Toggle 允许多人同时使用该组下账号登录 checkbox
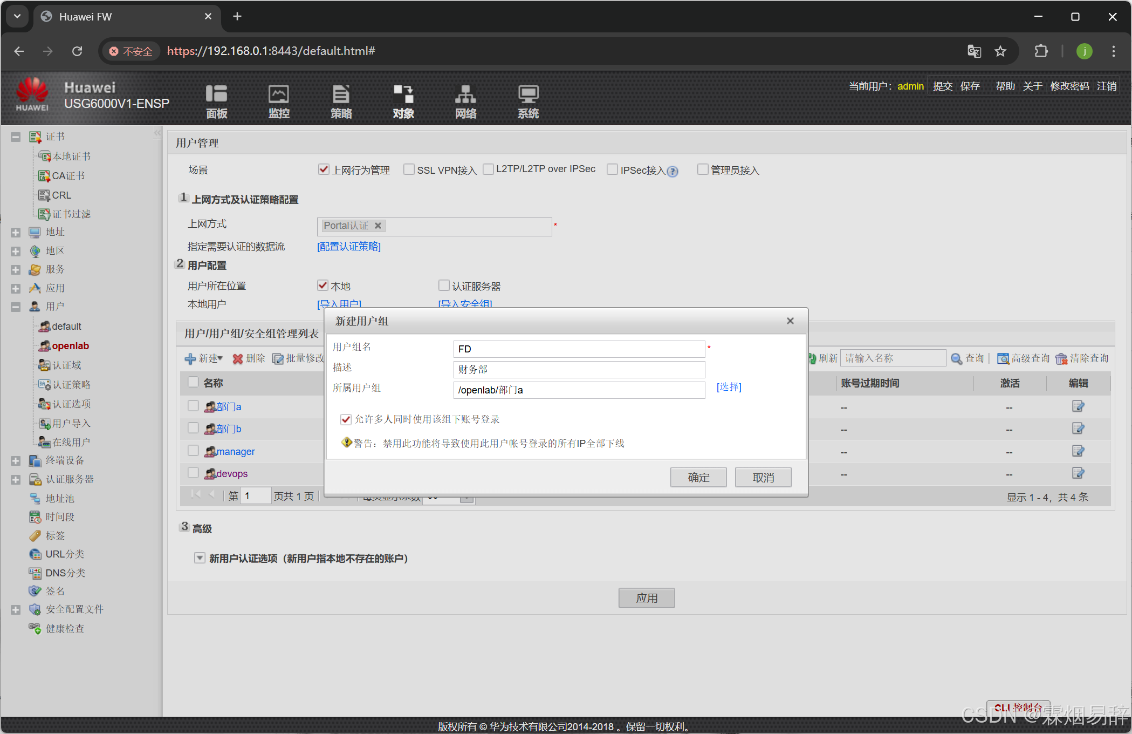Image resolution: width=1132 pixels, height=734 pixels. [x=346, y=419]
